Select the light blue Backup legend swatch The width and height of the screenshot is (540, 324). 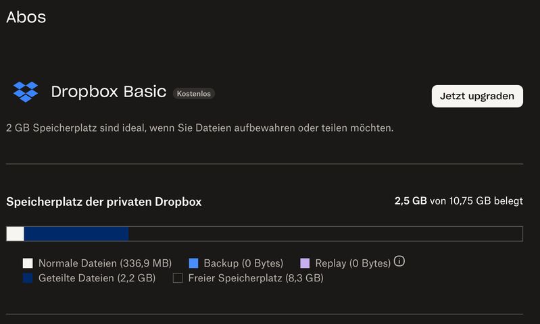[193, 263]
